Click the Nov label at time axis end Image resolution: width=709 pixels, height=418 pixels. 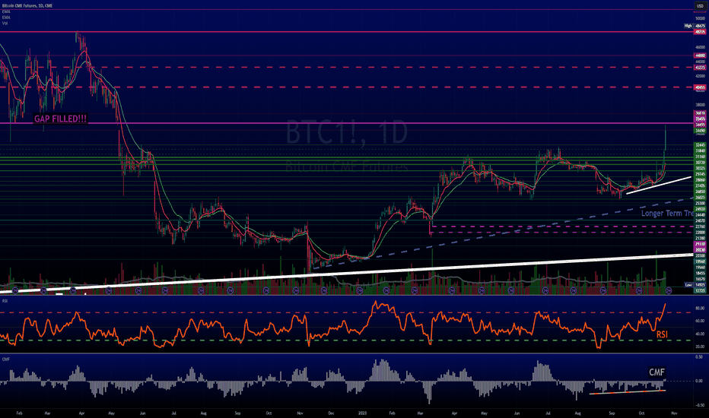[x=674, y=413]
